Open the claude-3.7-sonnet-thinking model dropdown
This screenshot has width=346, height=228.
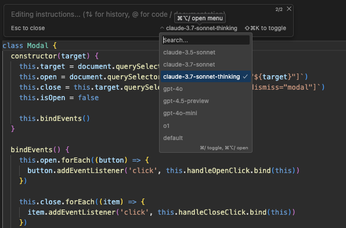199,28
